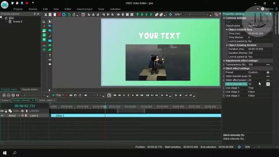Open the Projects menu
Screen dimensions: 279x157
click(x=18, y=9)
